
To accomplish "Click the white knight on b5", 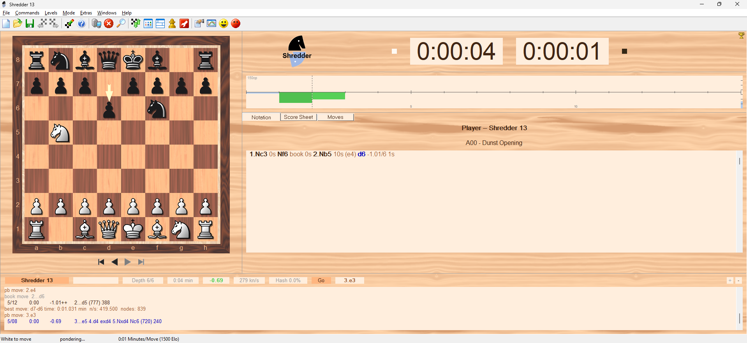I will coord(60,133).
